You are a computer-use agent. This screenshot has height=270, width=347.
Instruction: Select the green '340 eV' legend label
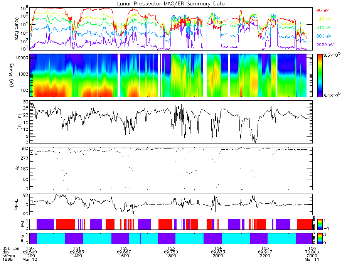pyautogui.click(x=324, y=27)
